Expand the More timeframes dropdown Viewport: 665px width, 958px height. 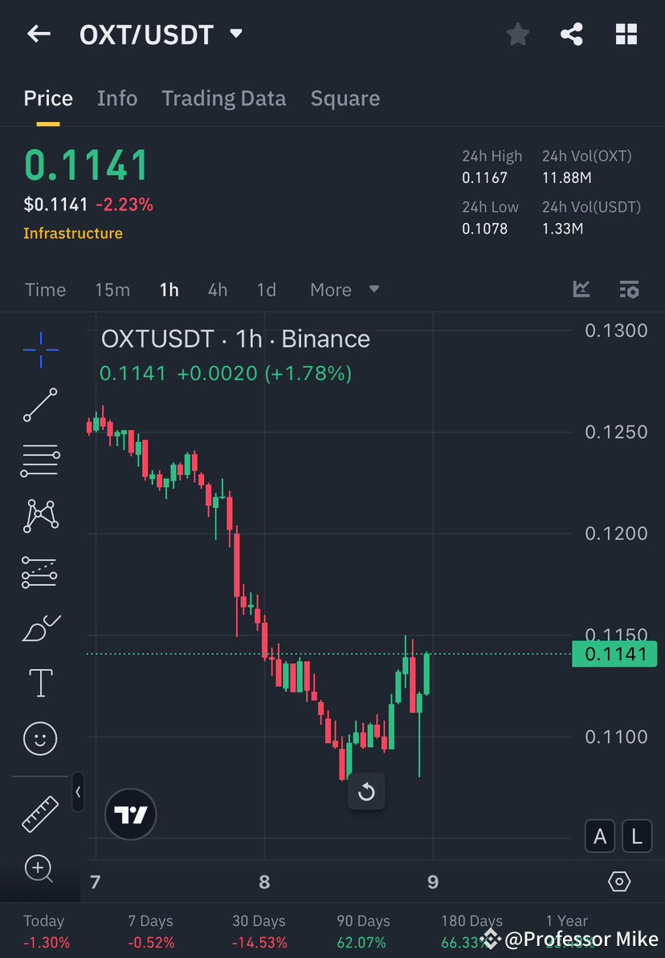(x=345, y=290)
